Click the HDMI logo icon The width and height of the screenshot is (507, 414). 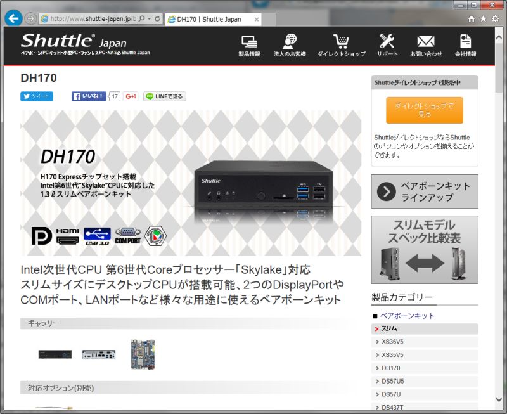coord(68,236)
